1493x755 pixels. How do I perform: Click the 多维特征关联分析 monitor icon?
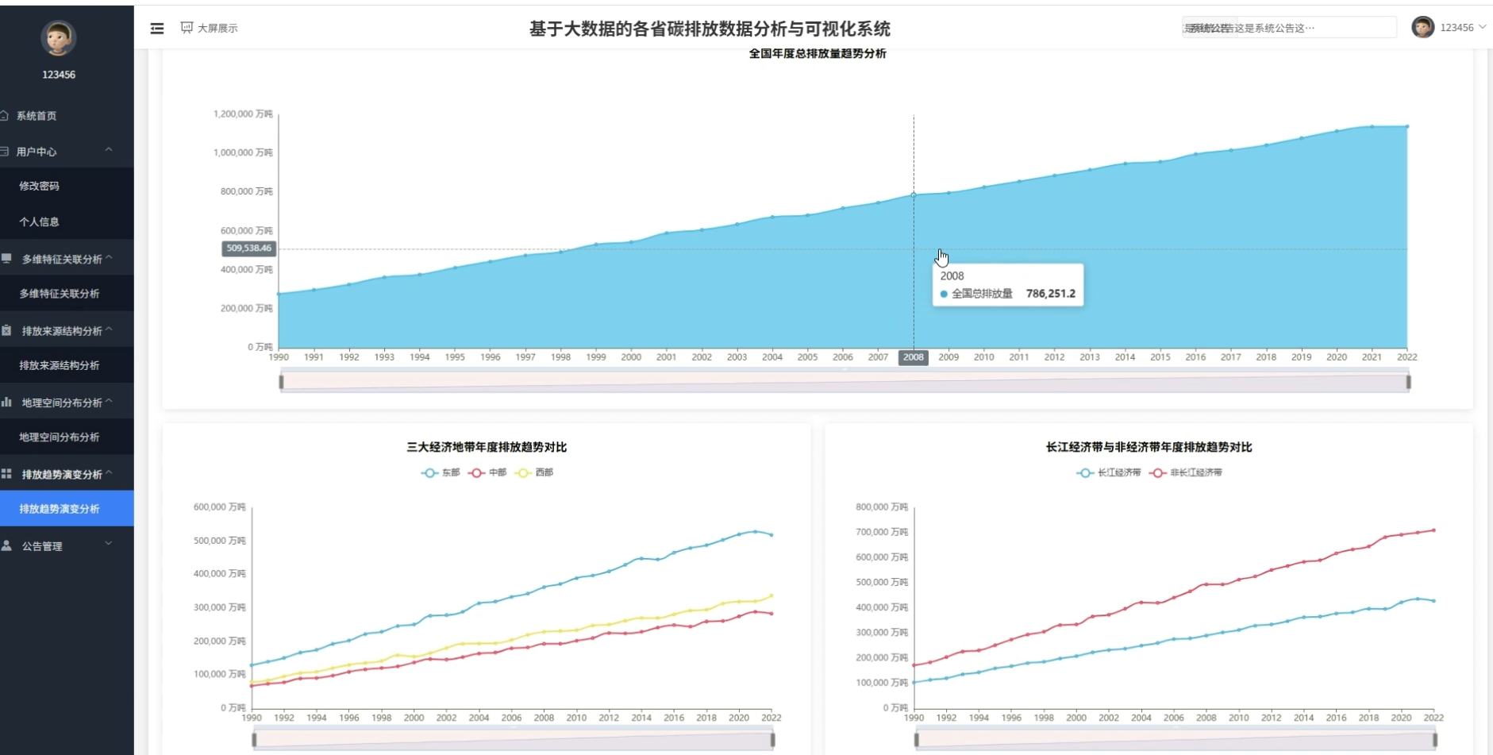[6, 259]
